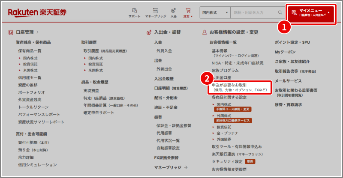Viewport: 343px width, 178px height.
Task: Open 保証金・証拠金振替
Action: click(x=174, y=125)
